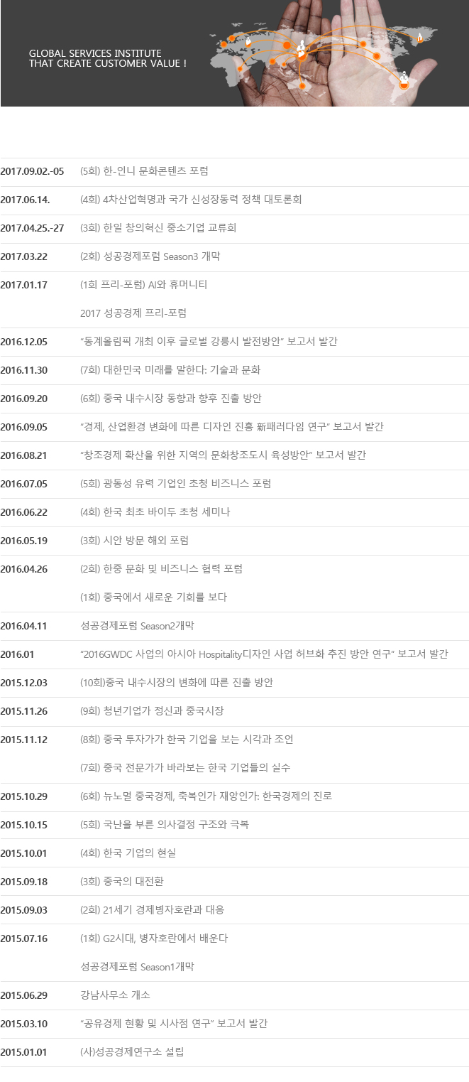Screen dimensions: 469x1082
Task: Click 성공경제포럼 Season2개막 entry
Action: (138, 625)
